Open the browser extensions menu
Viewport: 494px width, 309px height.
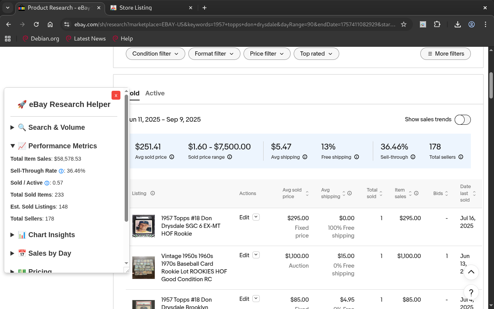pyautogui.click(x=437, y=24)
